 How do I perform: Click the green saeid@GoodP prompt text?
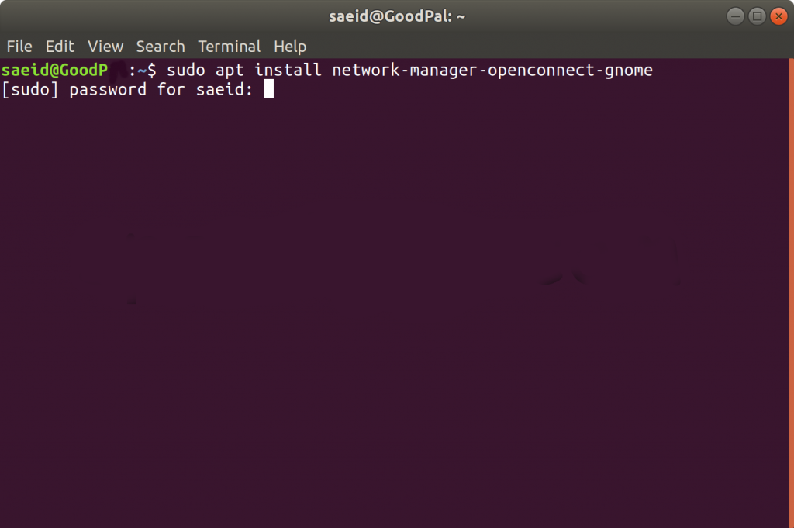point(54,71)
